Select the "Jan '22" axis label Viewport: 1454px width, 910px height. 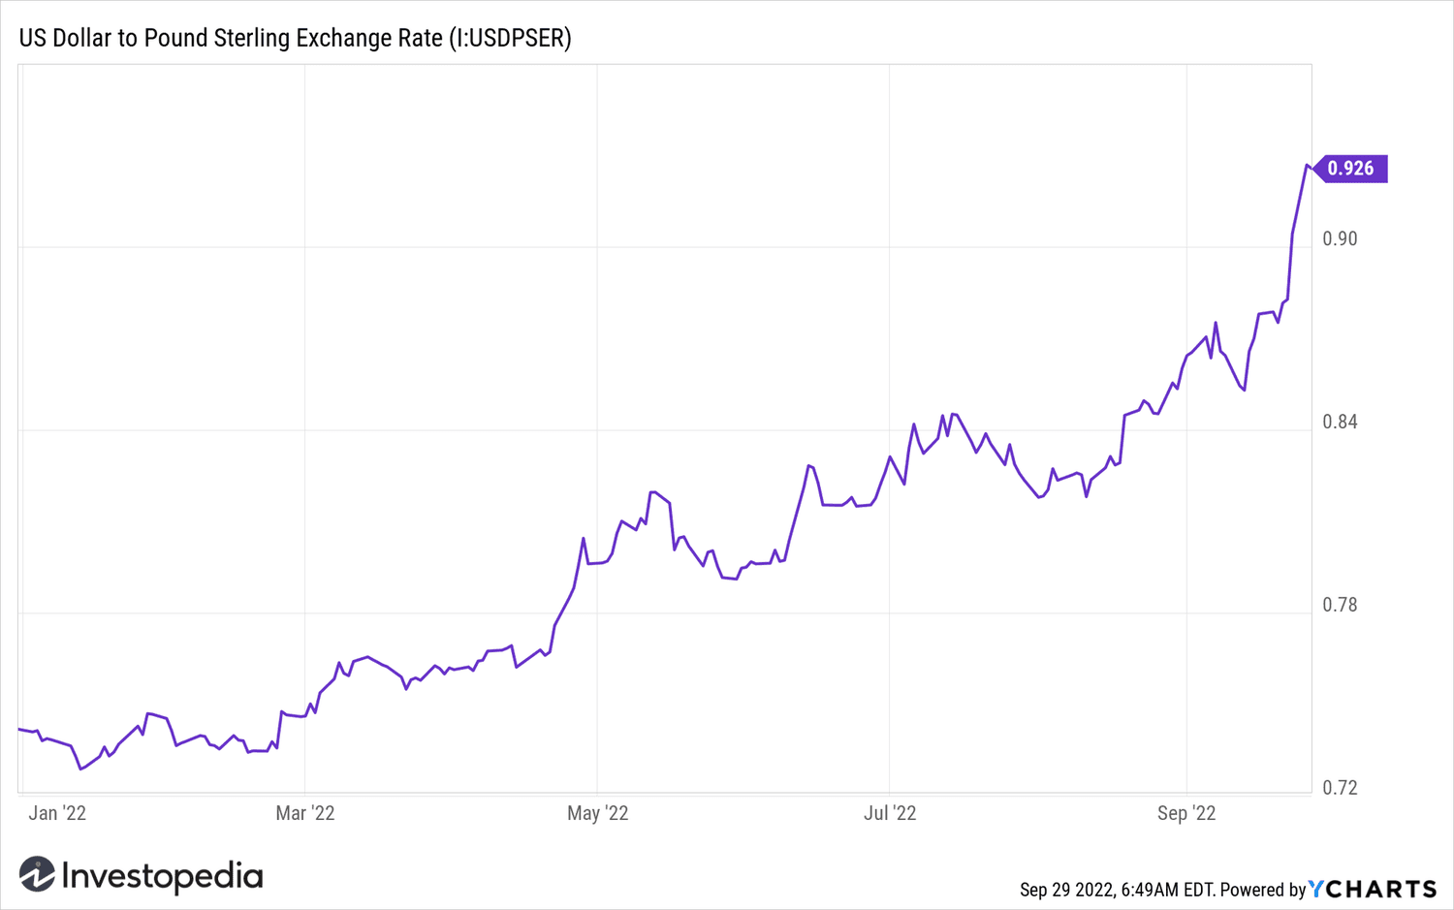point(60,813)
